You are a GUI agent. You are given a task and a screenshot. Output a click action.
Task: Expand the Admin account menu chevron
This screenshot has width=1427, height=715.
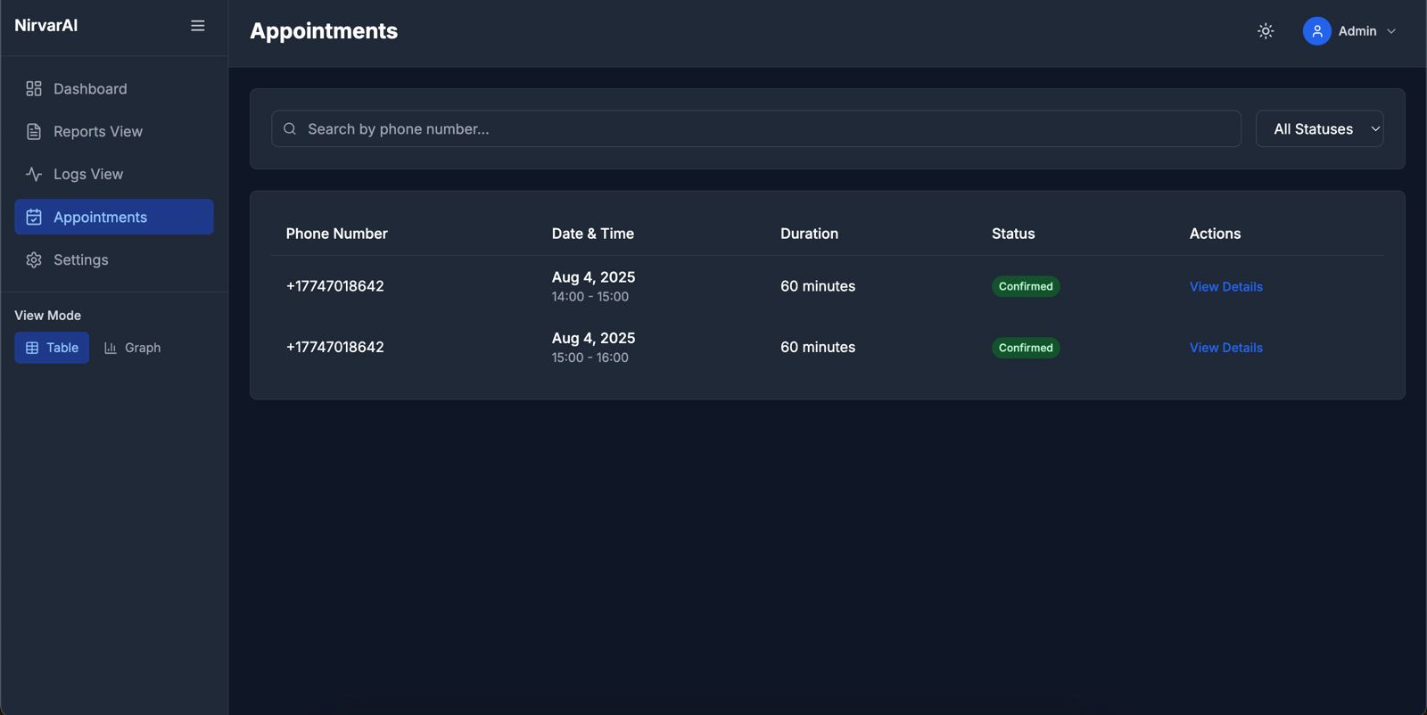pyautogui.click(x=1391, y=31)
